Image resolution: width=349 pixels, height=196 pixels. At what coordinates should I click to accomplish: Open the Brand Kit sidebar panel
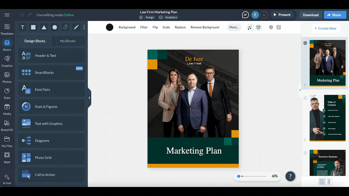7,126
